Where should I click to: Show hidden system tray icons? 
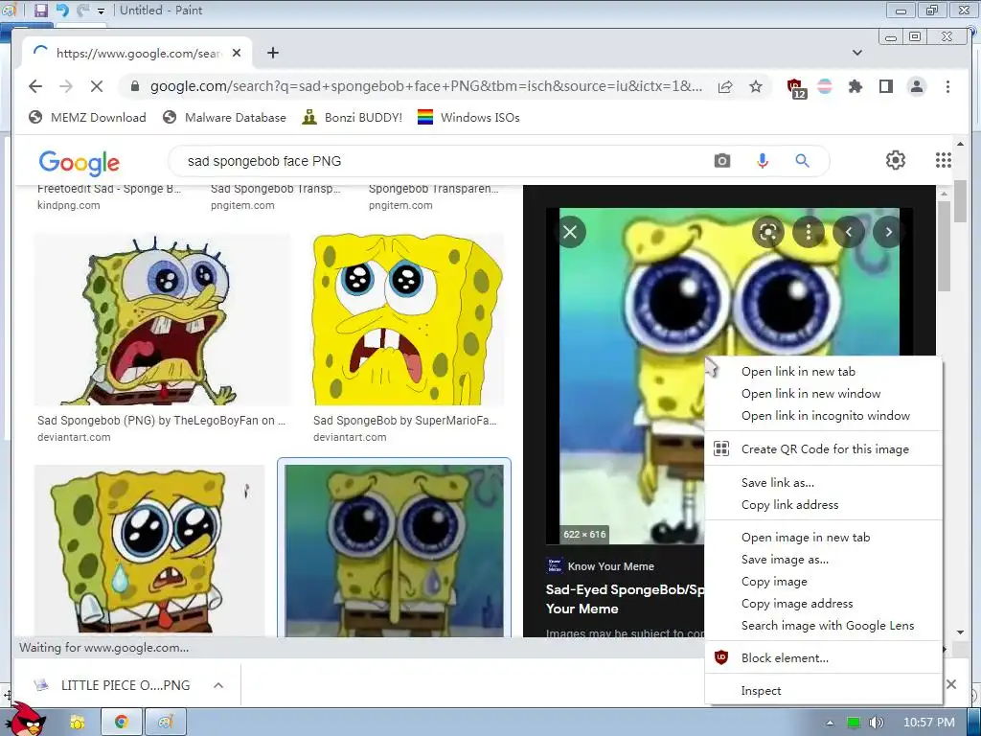pos(830,723)
